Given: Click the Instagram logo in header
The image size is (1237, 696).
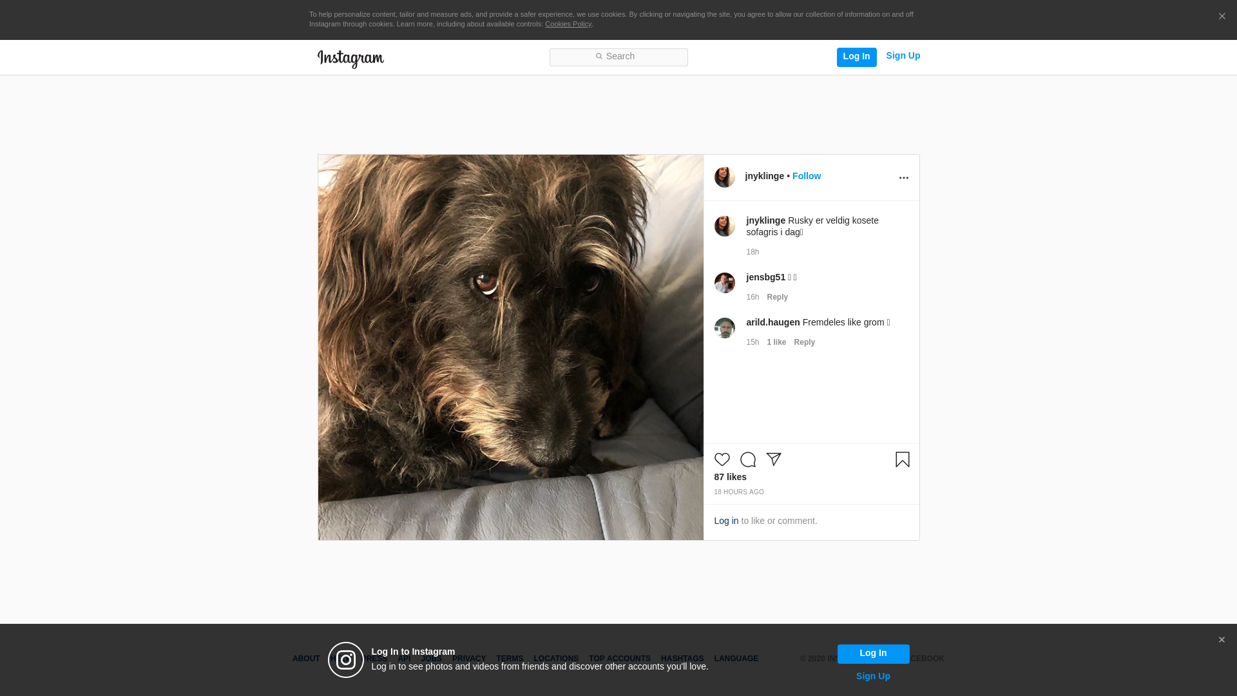Looking at the screenshot, I should pyautogui.click(x=350, y=59).
